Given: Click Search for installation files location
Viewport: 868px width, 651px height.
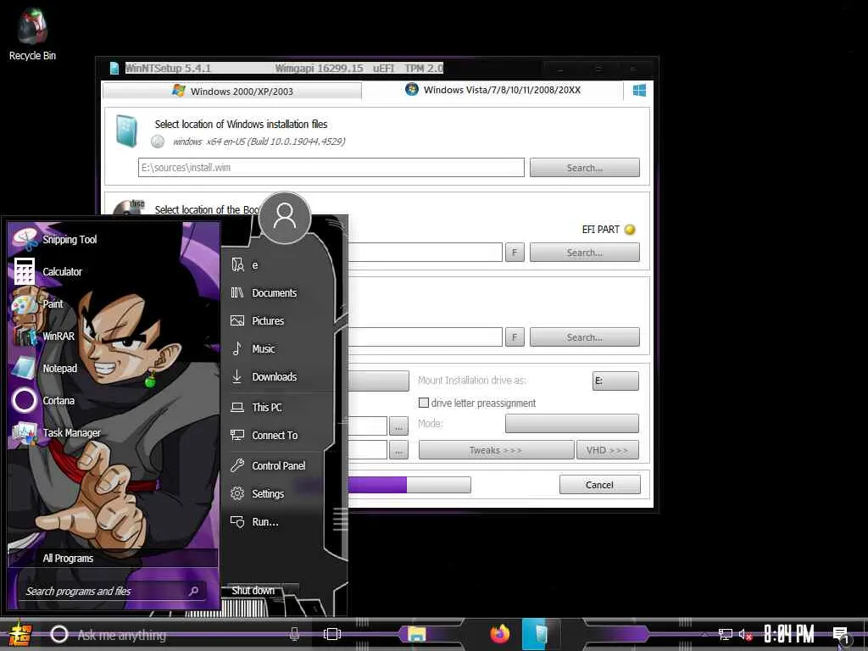Looking at the screenshot, I should [585, 167].
